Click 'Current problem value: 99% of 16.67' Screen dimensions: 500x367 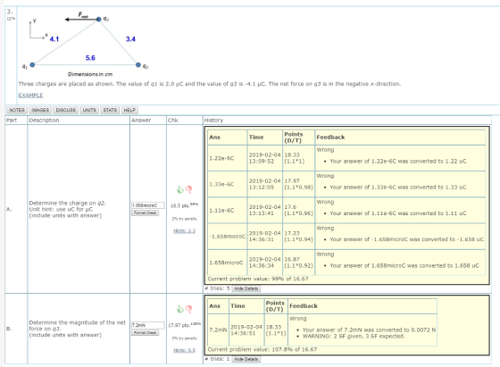(x=258, y=279)
